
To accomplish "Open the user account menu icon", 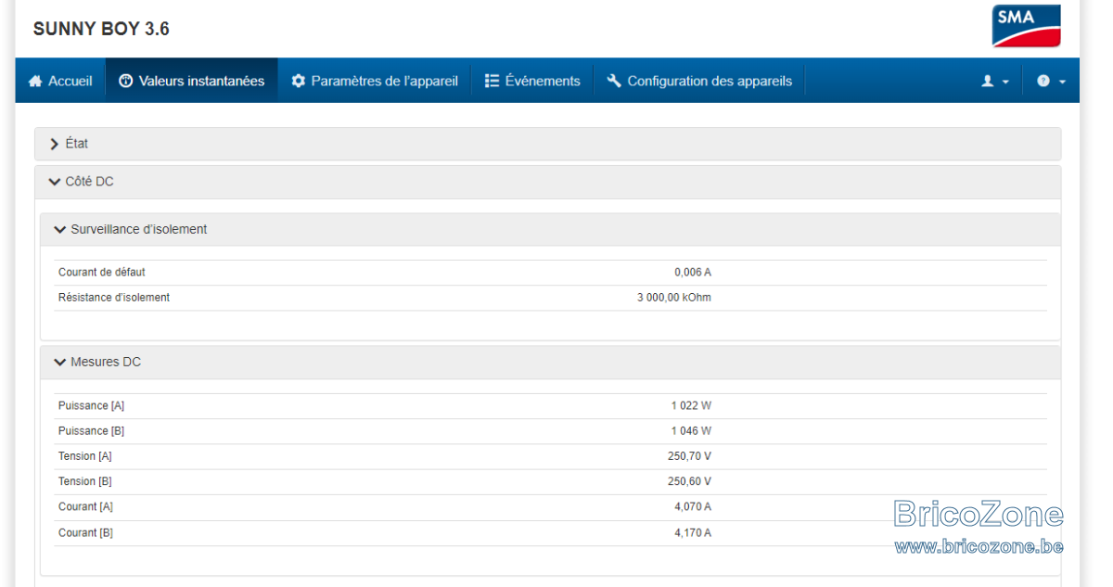I will tap(988, 82).
